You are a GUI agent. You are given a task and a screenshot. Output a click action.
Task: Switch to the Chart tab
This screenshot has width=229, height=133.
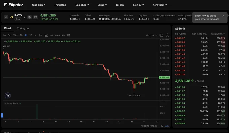pos(8,28)
